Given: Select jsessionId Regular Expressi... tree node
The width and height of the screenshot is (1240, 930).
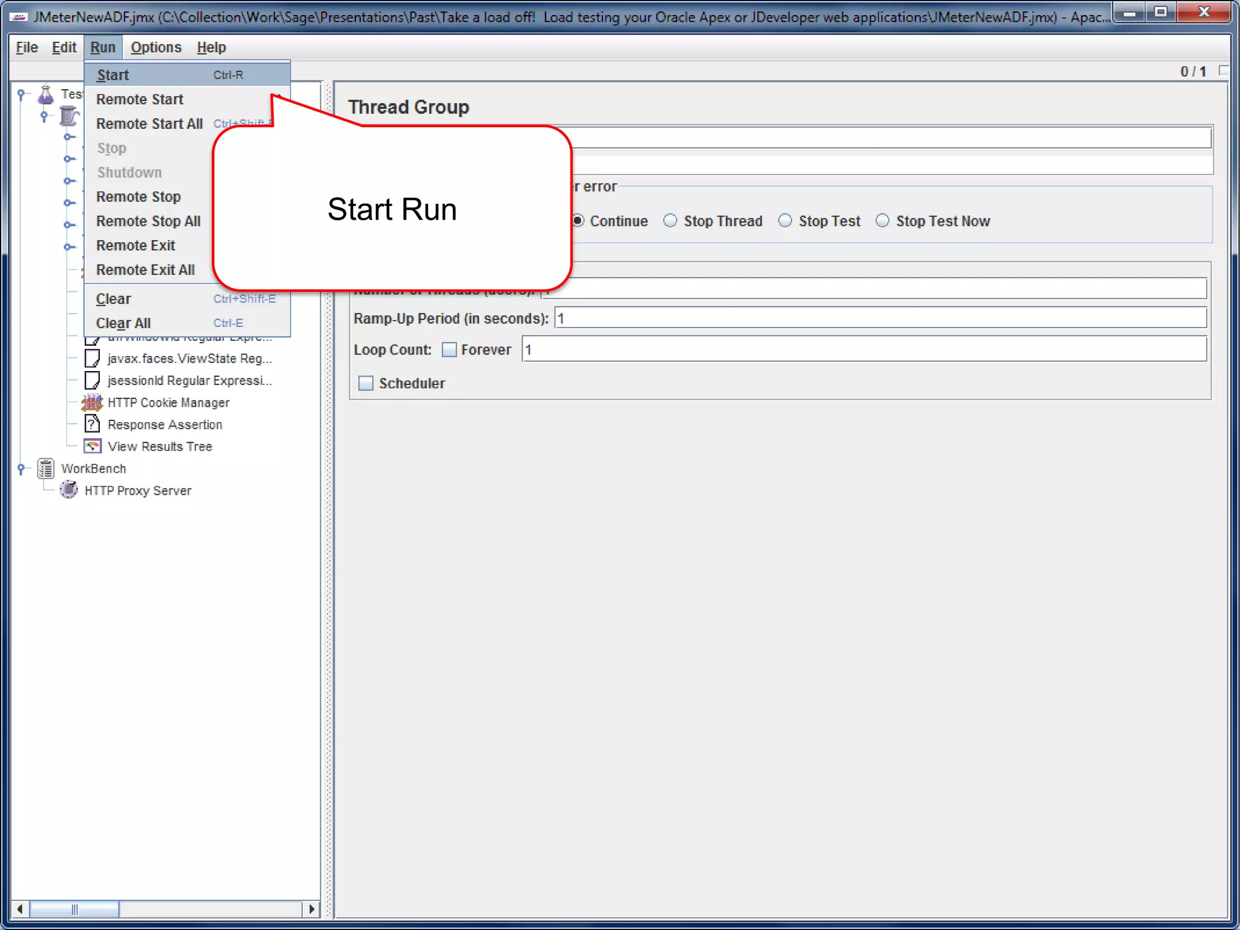Looking at the screenshot, I should pos(190,381).
